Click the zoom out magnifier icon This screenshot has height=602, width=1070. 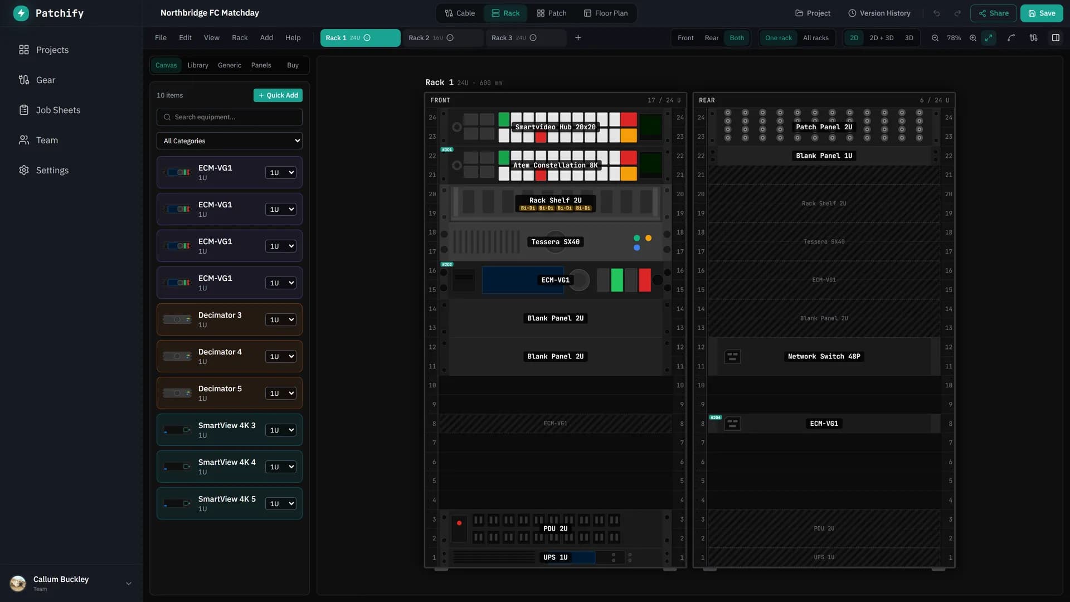935,38
